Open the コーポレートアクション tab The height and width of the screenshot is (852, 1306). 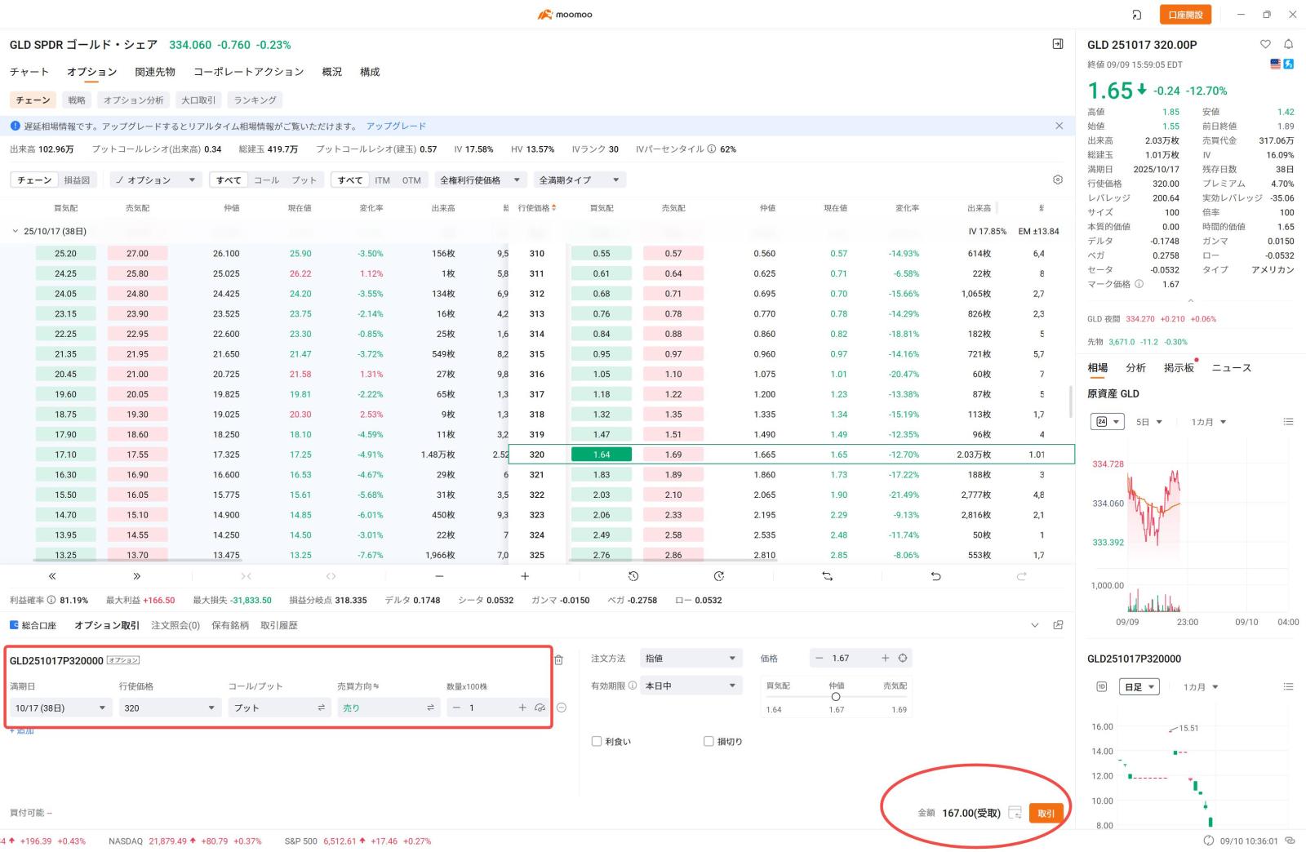pyautogui.click(x=249, y=72)
